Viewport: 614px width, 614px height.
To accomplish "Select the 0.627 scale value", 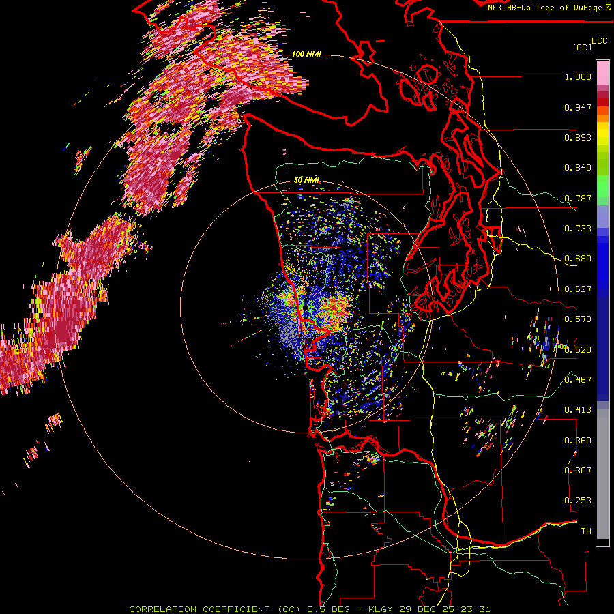I will [x=578, y=289].
